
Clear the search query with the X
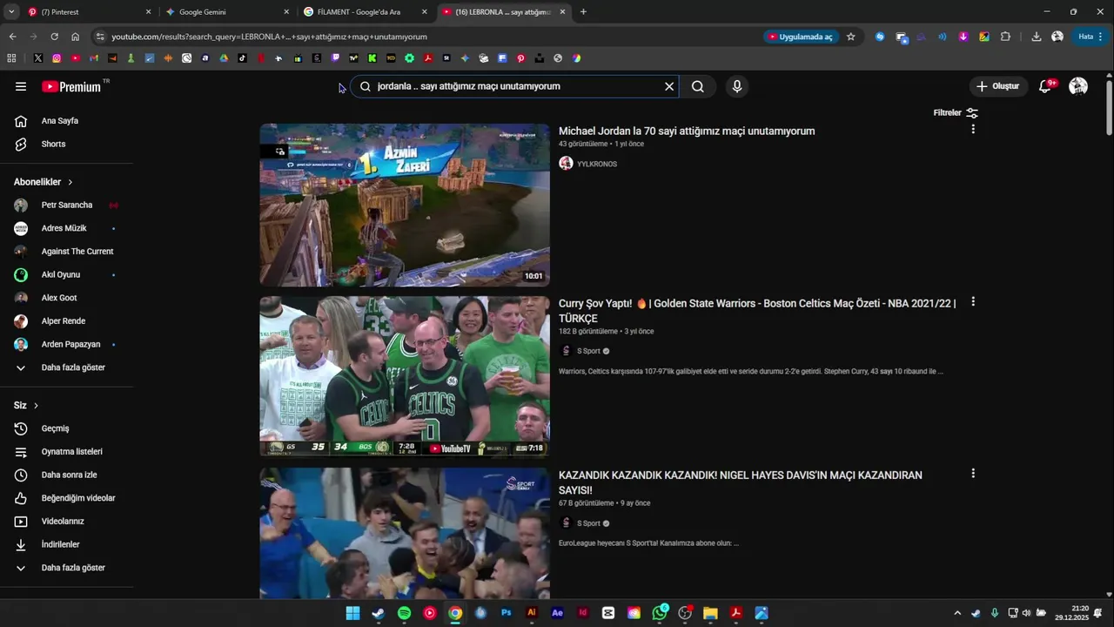(669, 86)
